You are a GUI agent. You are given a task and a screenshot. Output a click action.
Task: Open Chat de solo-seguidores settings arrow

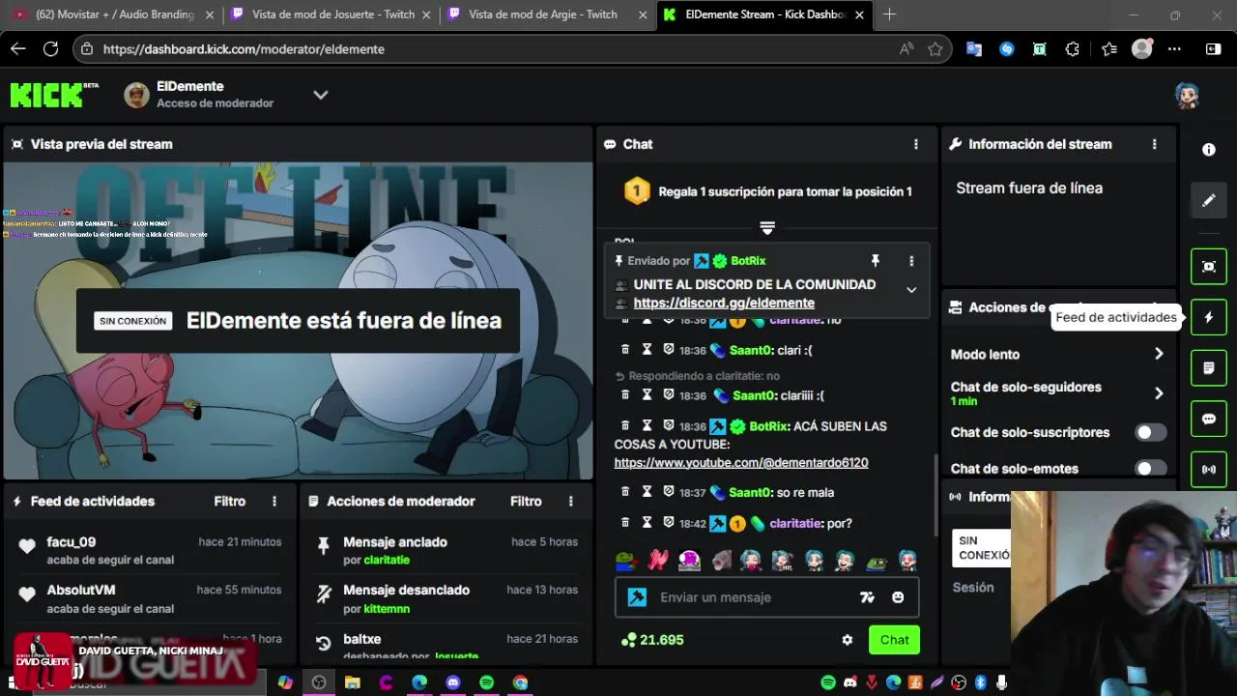1159,393
